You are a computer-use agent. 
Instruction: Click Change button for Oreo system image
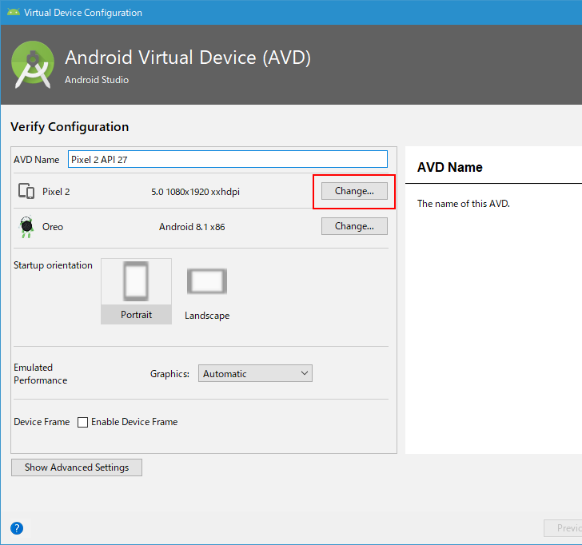click(354, 226)
